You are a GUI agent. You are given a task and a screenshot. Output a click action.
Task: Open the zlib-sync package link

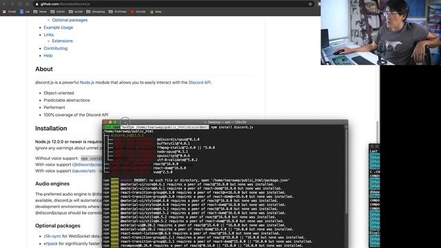point(52,236)
